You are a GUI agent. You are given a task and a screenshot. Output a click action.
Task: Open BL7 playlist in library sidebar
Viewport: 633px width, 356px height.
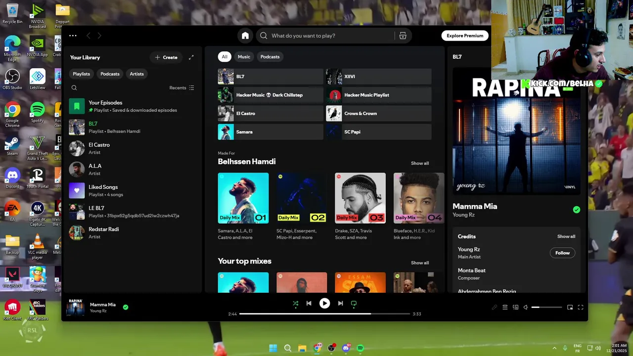click(133, 127)
